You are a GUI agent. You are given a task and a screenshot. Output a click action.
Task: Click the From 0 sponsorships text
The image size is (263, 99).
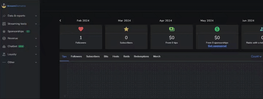point(217,43)
